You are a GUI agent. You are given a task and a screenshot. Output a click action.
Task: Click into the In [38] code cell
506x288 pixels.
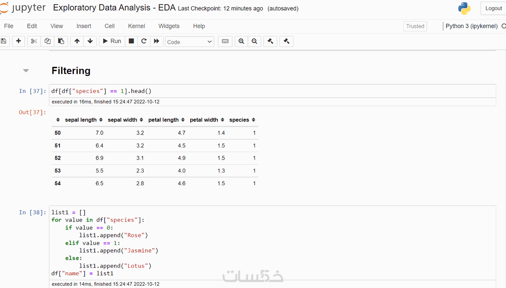pyautogui.click(x=268, y=243)
